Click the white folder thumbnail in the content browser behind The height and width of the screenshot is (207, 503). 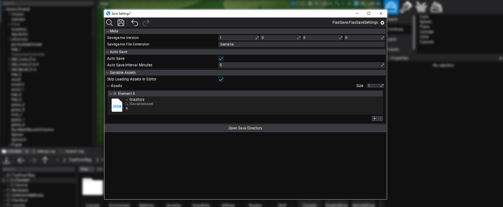(92, 187)
